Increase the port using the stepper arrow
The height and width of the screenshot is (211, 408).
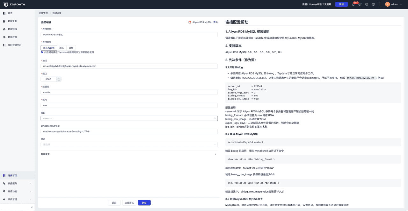pos(59,78)
